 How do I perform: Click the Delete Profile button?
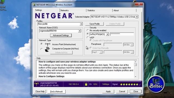115,24
